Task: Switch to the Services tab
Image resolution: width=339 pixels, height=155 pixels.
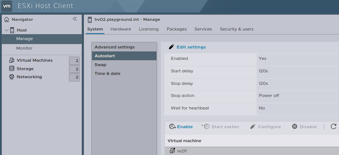Action: point(203,29)
